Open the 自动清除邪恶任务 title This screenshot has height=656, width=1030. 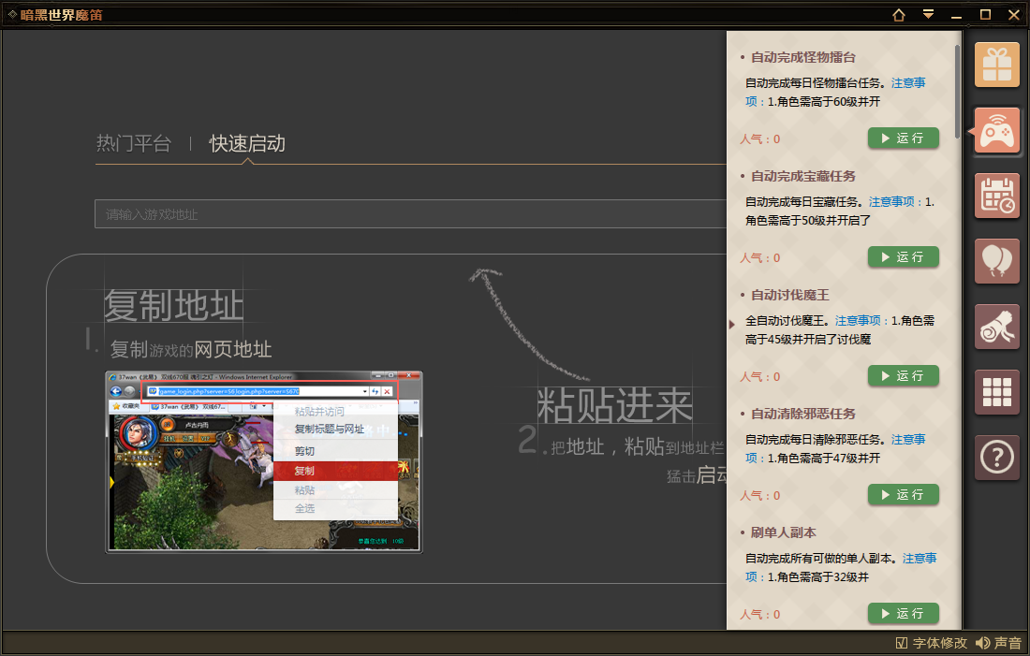point(802,414)
